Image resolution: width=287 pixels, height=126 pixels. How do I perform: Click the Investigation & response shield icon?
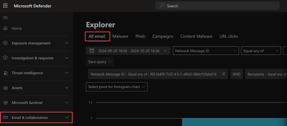[x=6, y=58]
